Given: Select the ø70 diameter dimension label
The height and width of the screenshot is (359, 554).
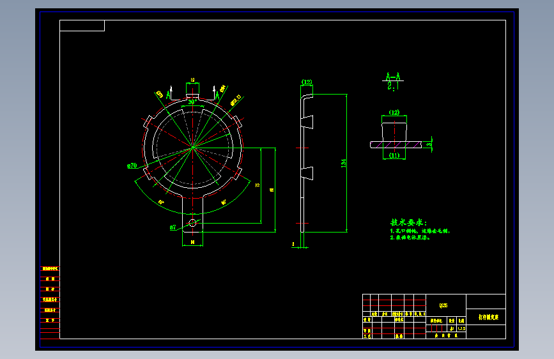Looking at the screenshot, I should [132, 165].
